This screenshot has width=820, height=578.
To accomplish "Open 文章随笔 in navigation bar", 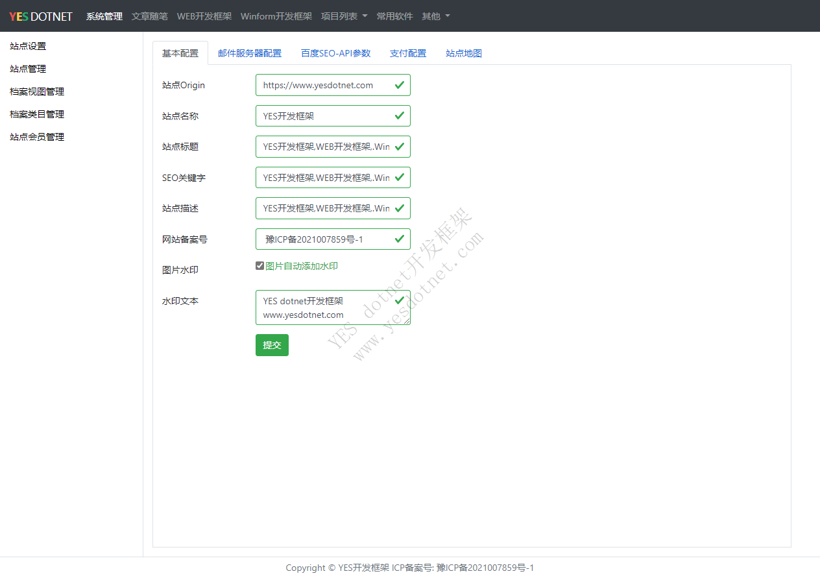I will tap(150, 16).
